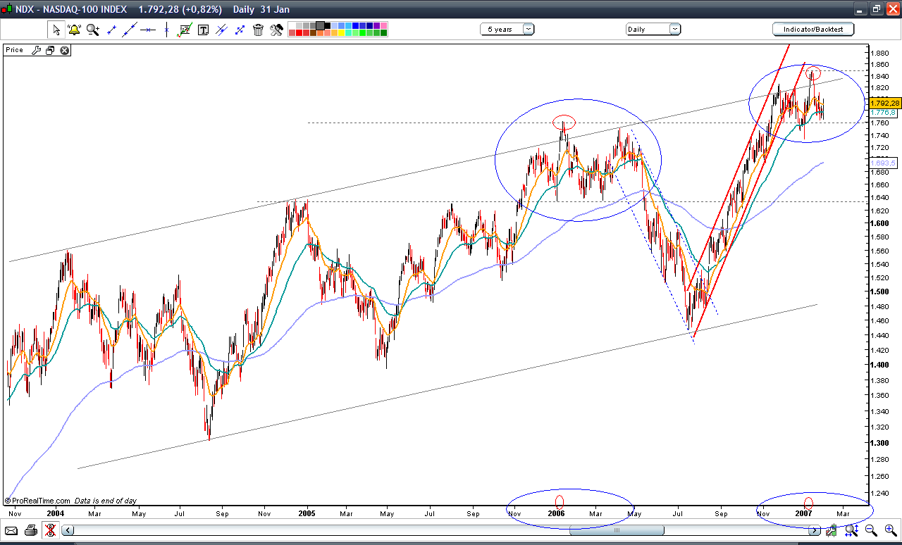Click the 1.300 price axis label

(880, 443)
